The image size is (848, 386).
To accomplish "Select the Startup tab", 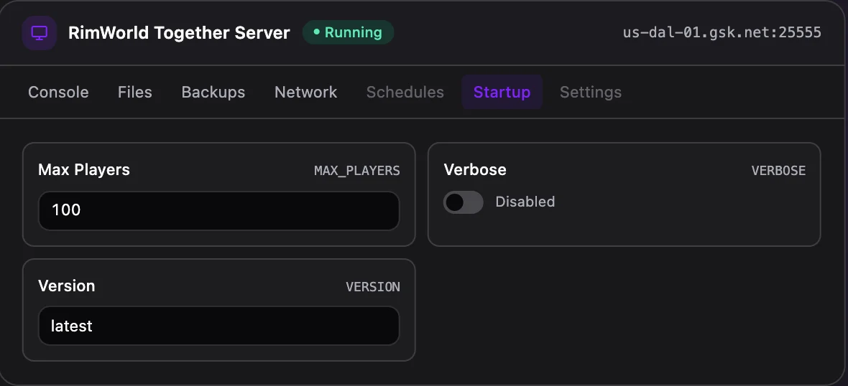I will (502, 93).
